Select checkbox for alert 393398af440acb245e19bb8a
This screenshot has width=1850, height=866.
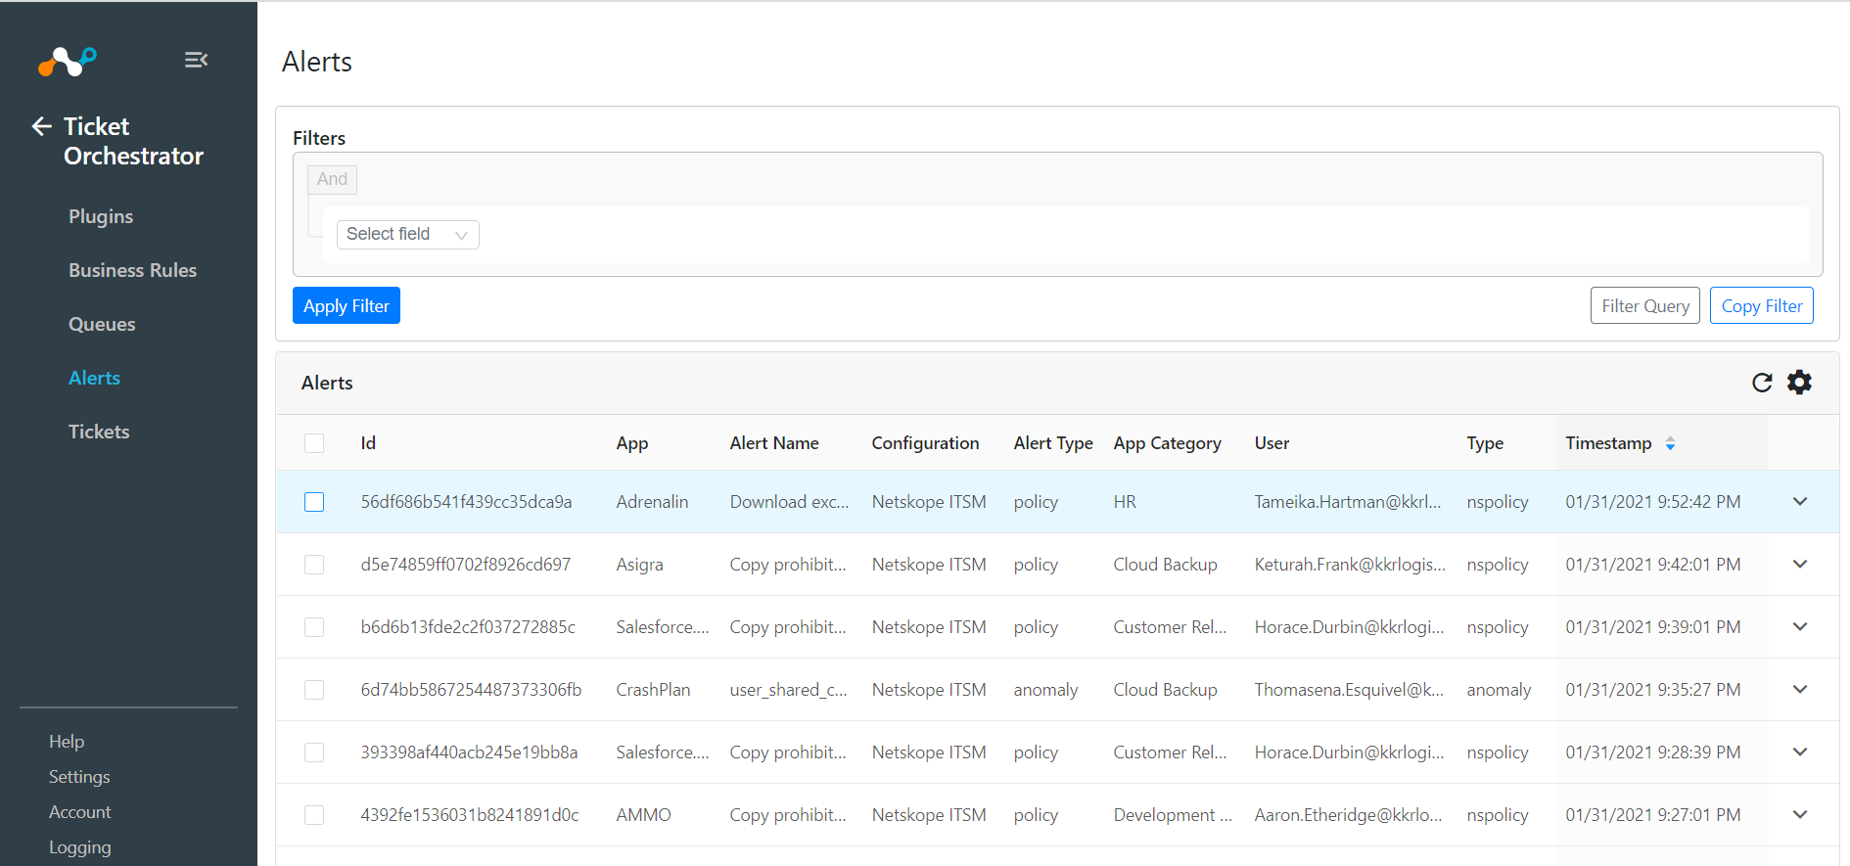point(314,752)
